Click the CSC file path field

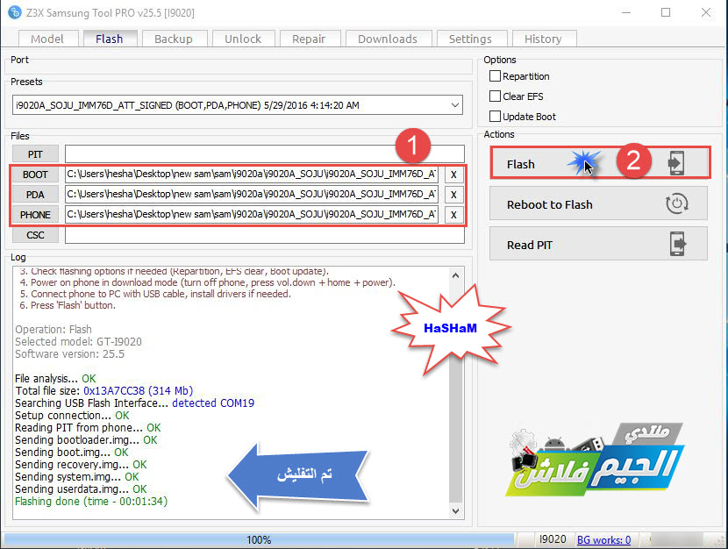(x=265, y=235)
